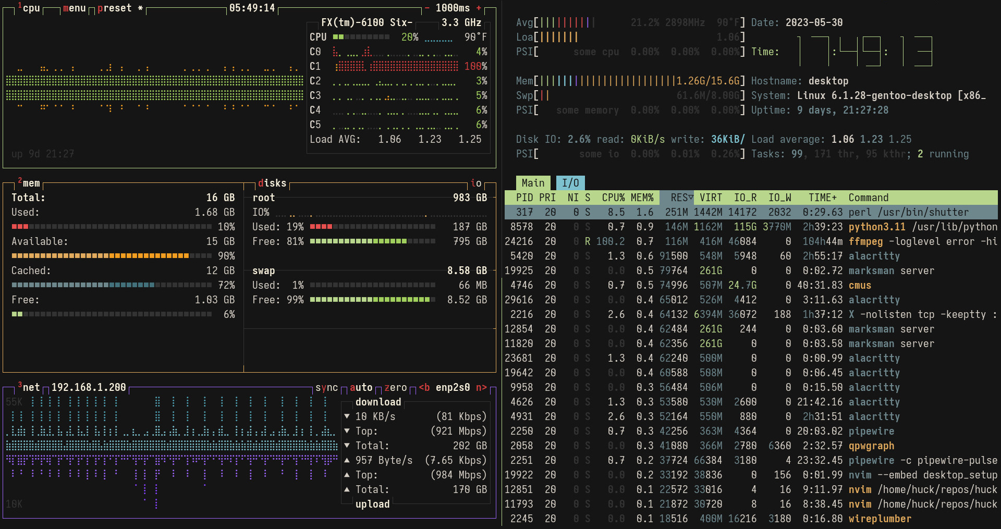The image size is (1001, 529).
Task: Increase update interval with the plus sign
Action: coord(479,8)
